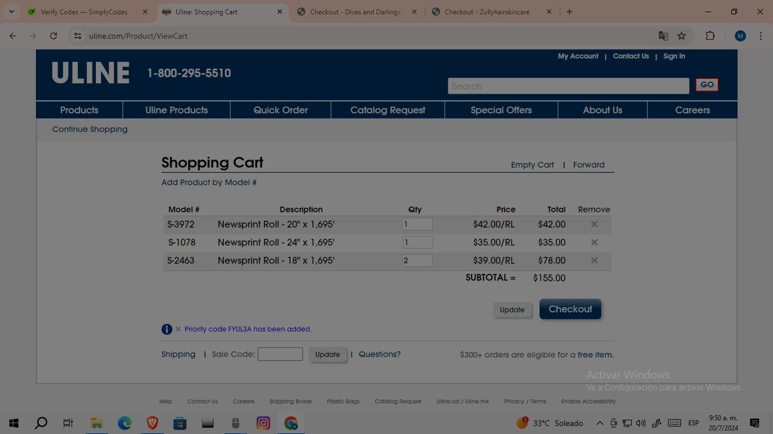Screen dimensions: 773x434
Task: Open the Contact Us header link
Action: (x=631, y=56)
